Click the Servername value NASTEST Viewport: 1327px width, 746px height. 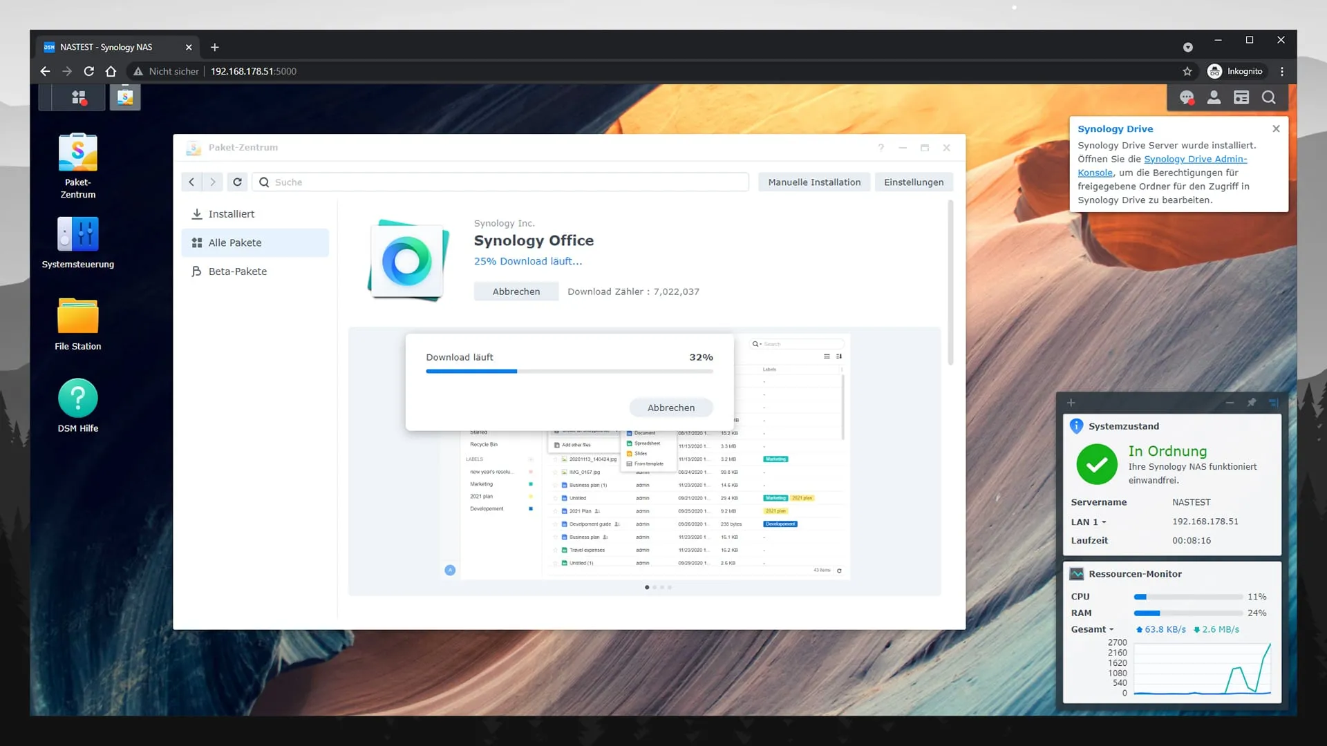point(1191,502)
